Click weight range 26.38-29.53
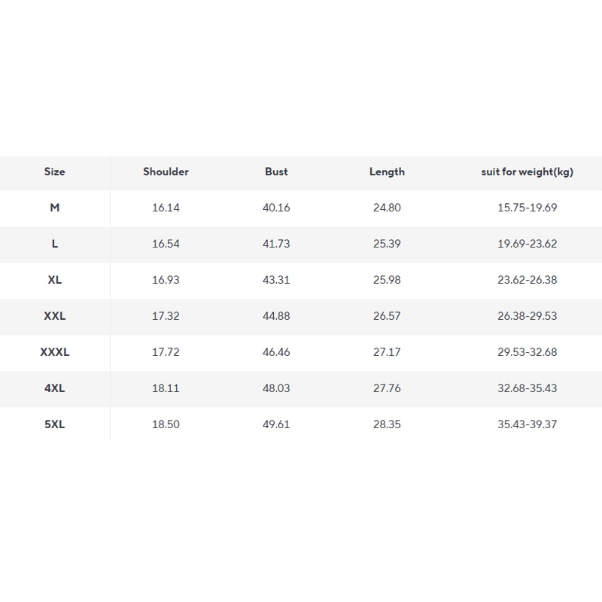Viewport: 602px width, 602px height. coord(527,316)
